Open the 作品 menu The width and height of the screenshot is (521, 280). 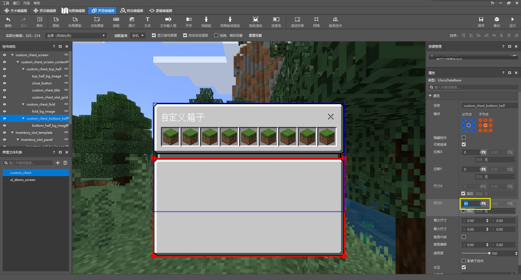coord(27,3)
